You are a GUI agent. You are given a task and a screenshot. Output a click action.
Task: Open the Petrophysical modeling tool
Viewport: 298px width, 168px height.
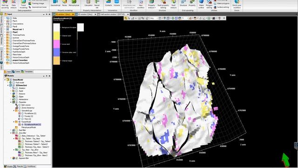pos(74,3)
